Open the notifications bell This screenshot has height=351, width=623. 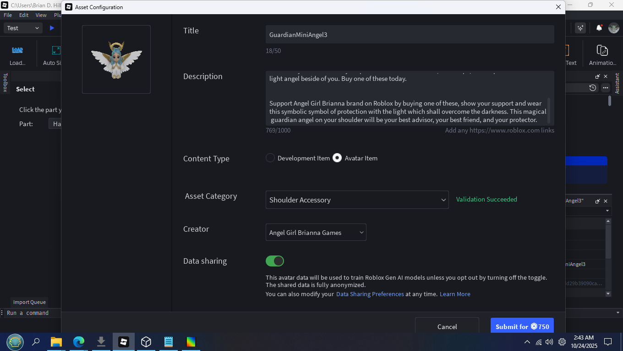click(599, 28)
